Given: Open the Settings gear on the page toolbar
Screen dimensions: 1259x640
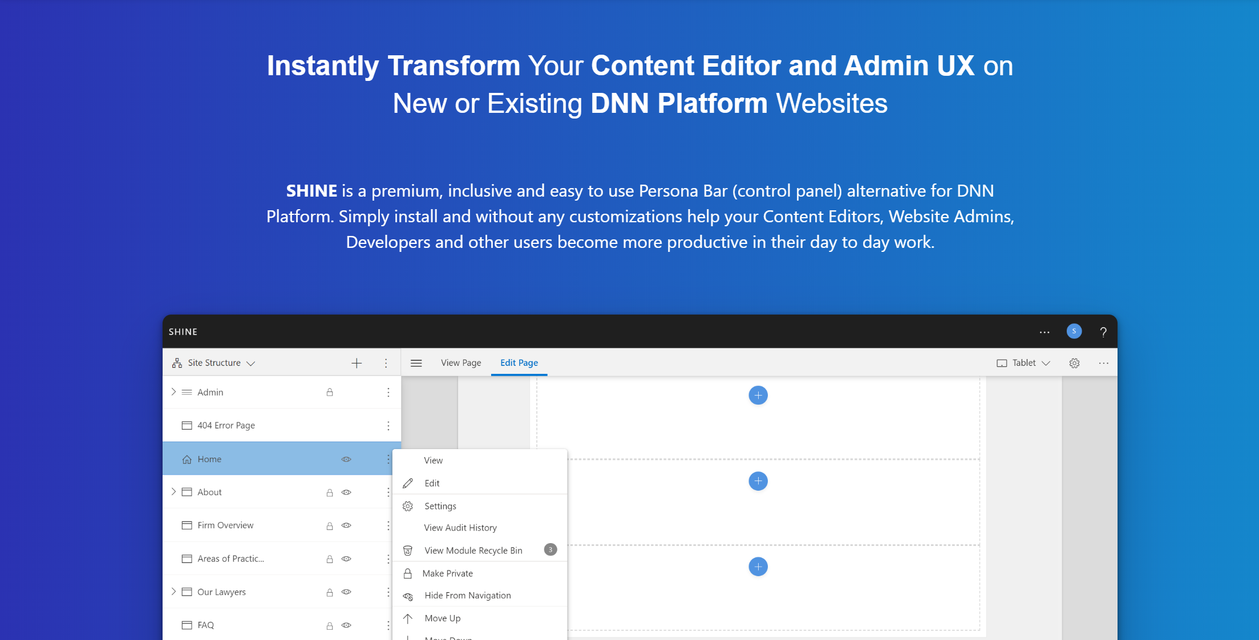Looking at the screenshot, I should (x=1075, y=362).
